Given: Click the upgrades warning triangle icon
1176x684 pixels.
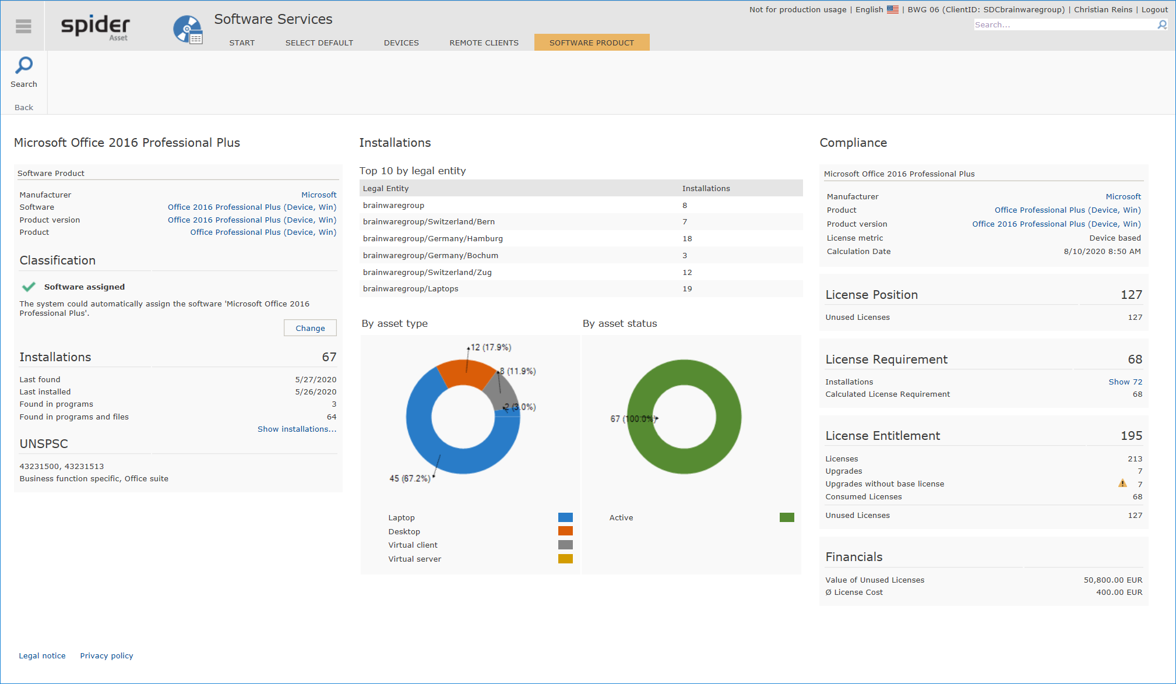Looking at the screenshot, I should (1122, 483).
